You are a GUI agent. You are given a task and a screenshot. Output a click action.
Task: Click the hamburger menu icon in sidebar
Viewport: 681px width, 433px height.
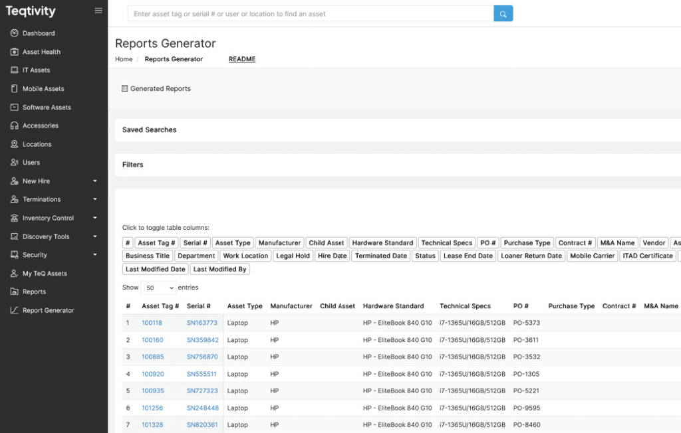(x=98, y=11)
